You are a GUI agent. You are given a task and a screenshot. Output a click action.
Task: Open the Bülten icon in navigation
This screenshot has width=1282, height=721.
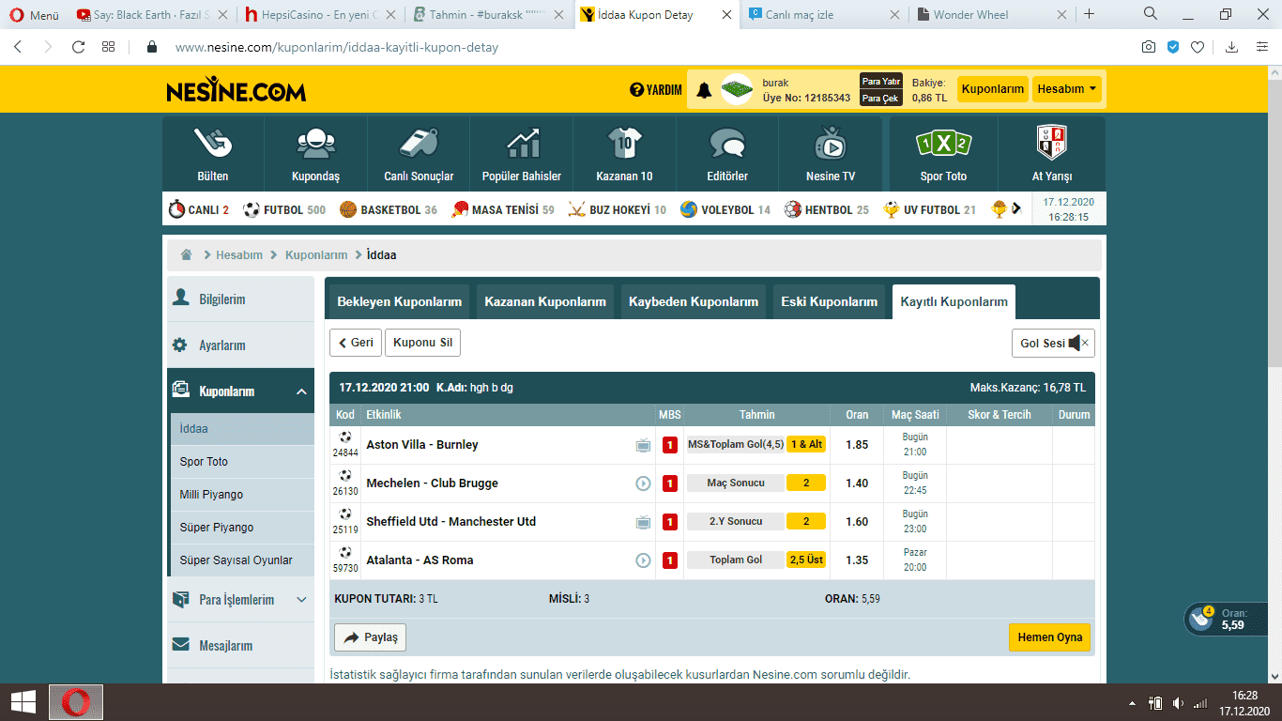(213, 143)
